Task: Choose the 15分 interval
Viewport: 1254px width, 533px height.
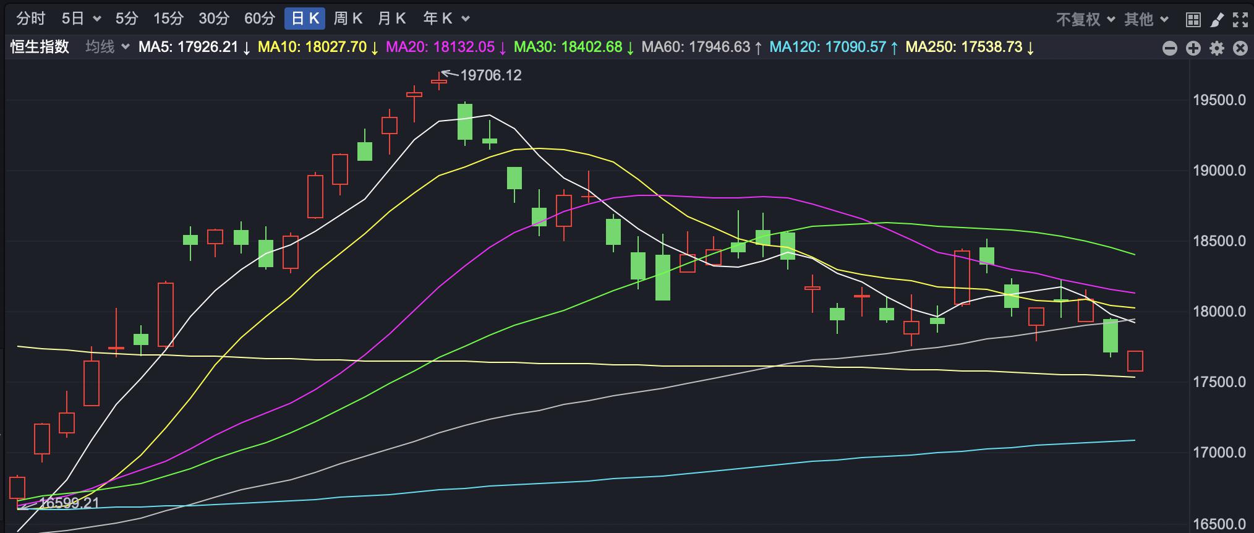Action: 168,19
